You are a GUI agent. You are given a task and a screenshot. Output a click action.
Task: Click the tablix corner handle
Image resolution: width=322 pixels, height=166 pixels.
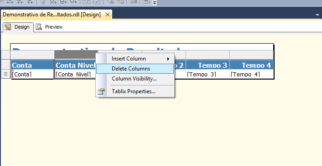click(x=5, y=55)
